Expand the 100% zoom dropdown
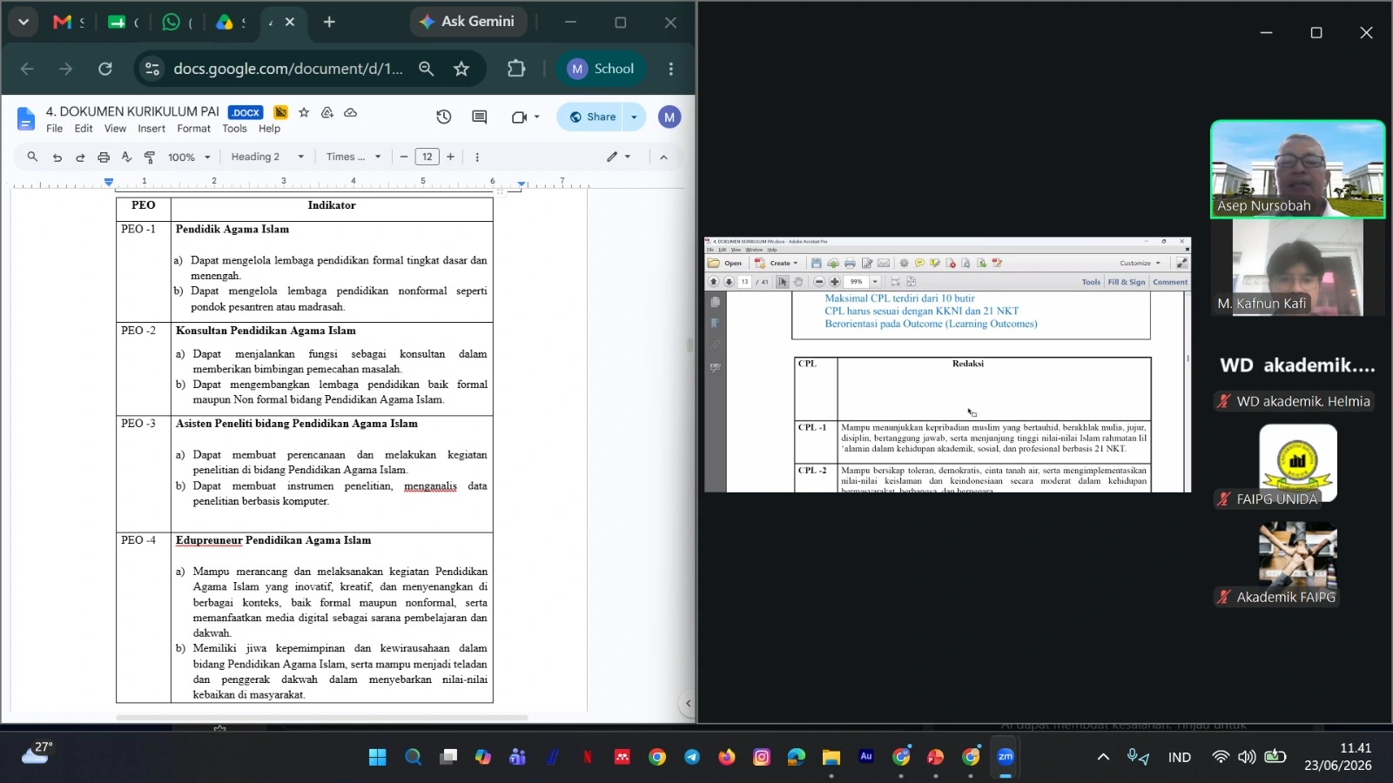This screenshot has height=783, width=1393. point(189,157)
